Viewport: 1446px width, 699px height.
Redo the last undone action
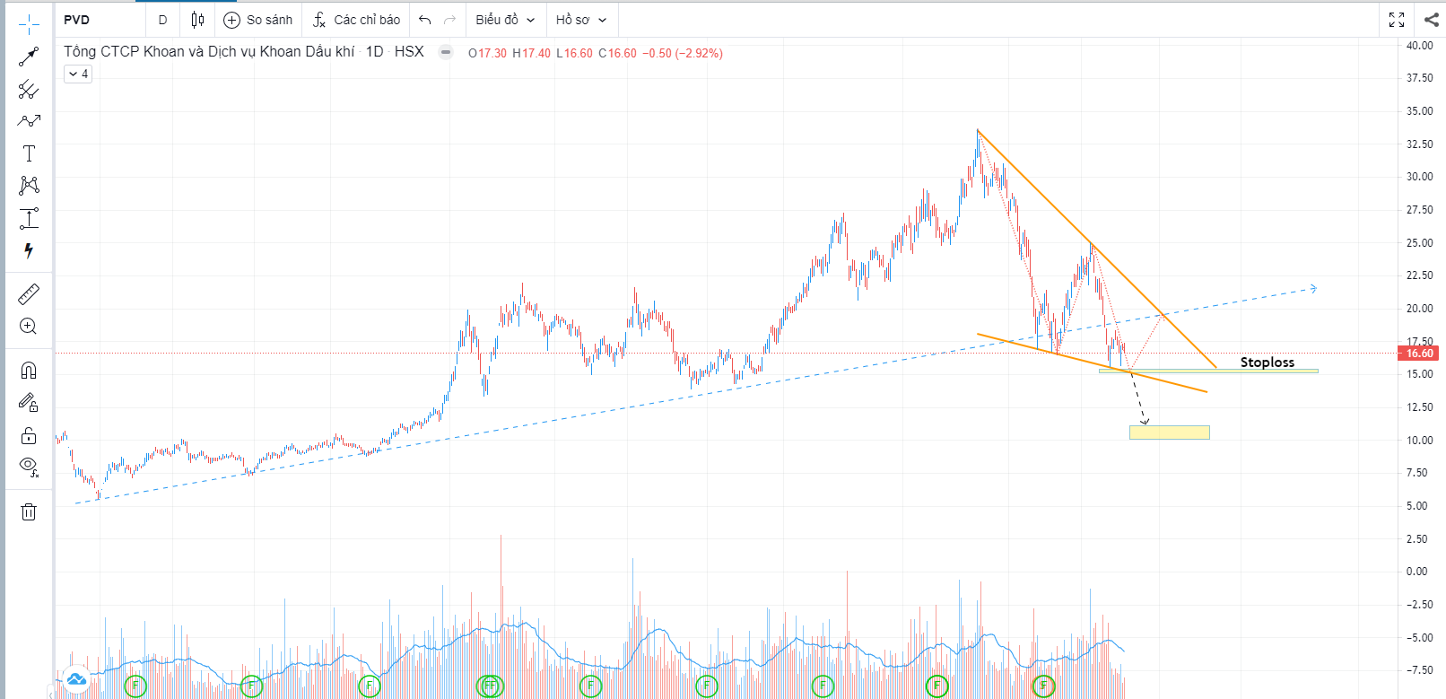[450, 20]
